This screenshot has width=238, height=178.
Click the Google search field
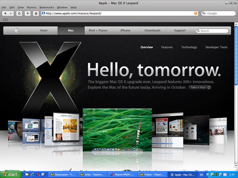click(x=219, y=13)
